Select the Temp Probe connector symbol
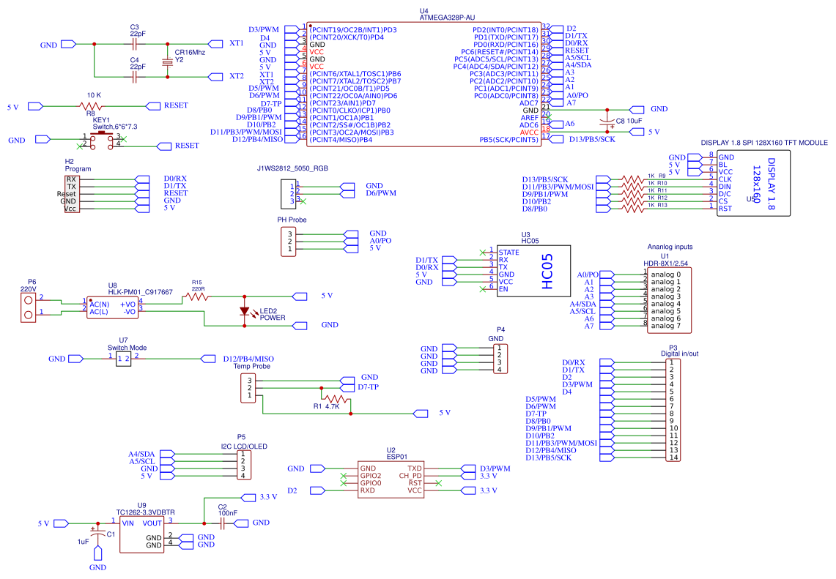 tap(248, 388)
